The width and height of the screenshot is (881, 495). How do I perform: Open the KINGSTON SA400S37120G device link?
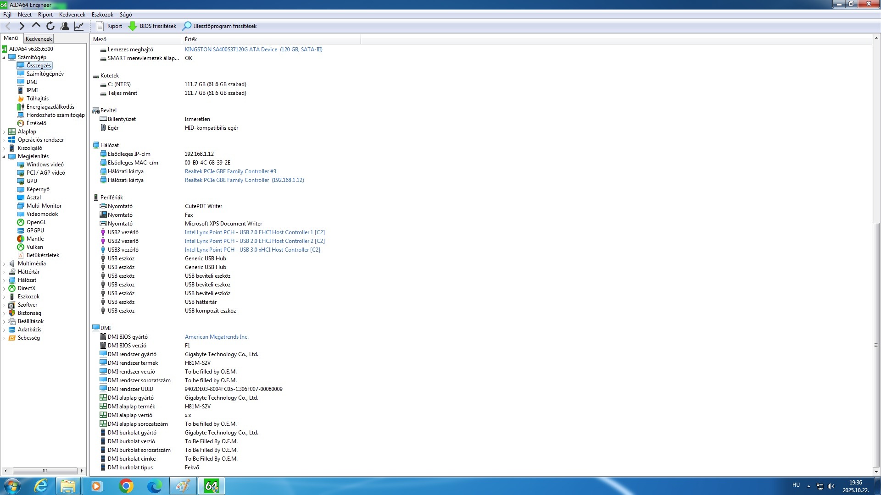pos(253,49)
